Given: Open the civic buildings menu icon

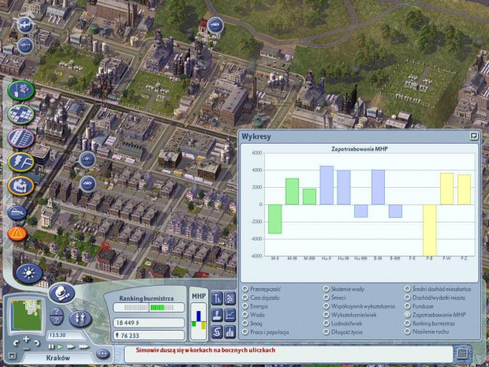Looking at the screenshot, I should [21, 186].
